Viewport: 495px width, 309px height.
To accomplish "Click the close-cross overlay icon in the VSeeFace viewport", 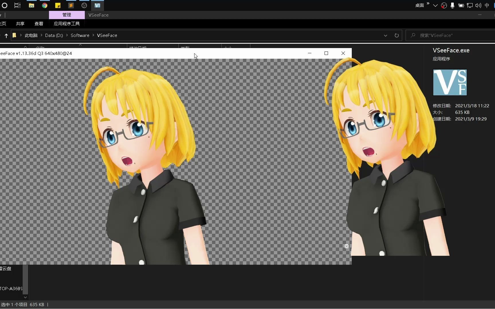I will (347, 246).
